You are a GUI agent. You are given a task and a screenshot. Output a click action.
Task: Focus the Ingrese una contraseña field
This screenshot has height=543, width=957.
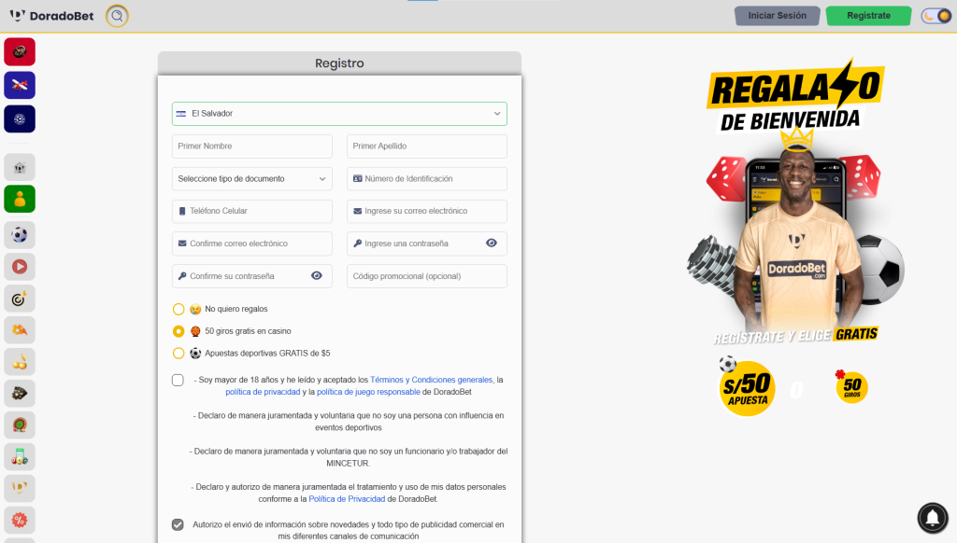[x=426, y=244]
